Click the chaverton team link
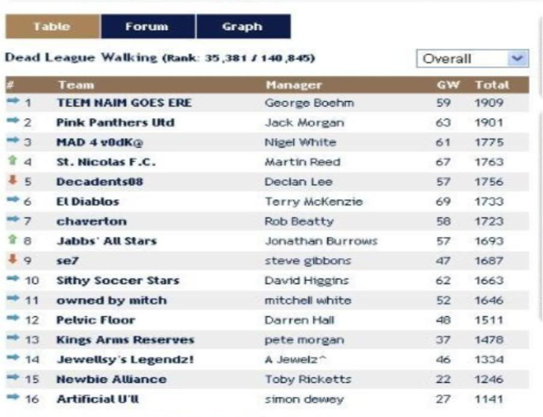The height and width of the screenshot is (417, 543). coord(91,221)
